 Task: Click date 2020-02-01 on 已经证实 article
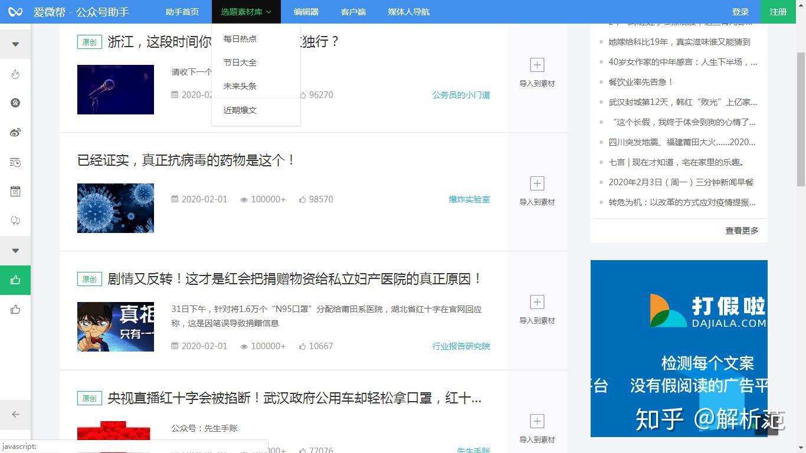point(204,199)
